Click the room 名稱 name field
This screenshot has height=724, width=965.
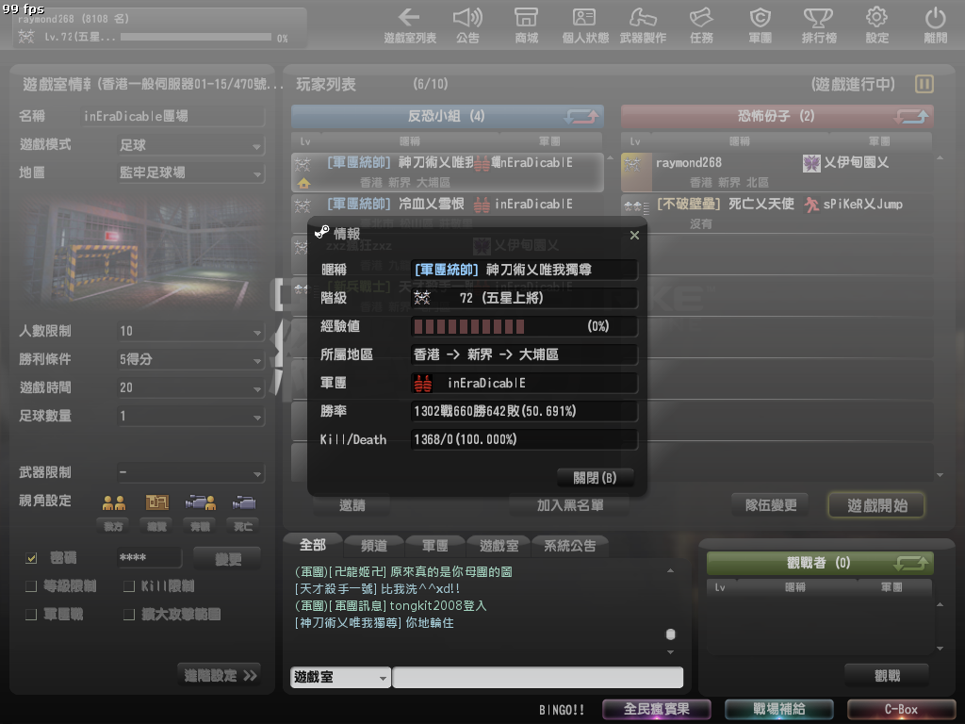(x=173, y=116)
